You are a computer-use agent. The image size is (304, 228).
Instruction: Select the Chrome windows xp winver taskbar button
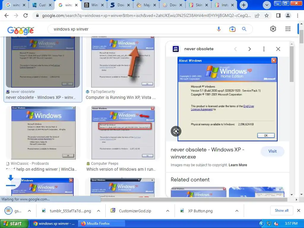(x=54, y=224)
